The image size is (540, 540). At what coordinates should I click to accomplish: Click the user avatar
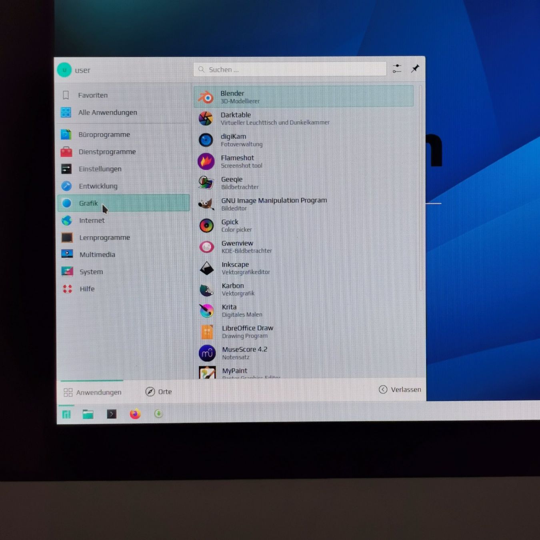[x=64, y=70]
